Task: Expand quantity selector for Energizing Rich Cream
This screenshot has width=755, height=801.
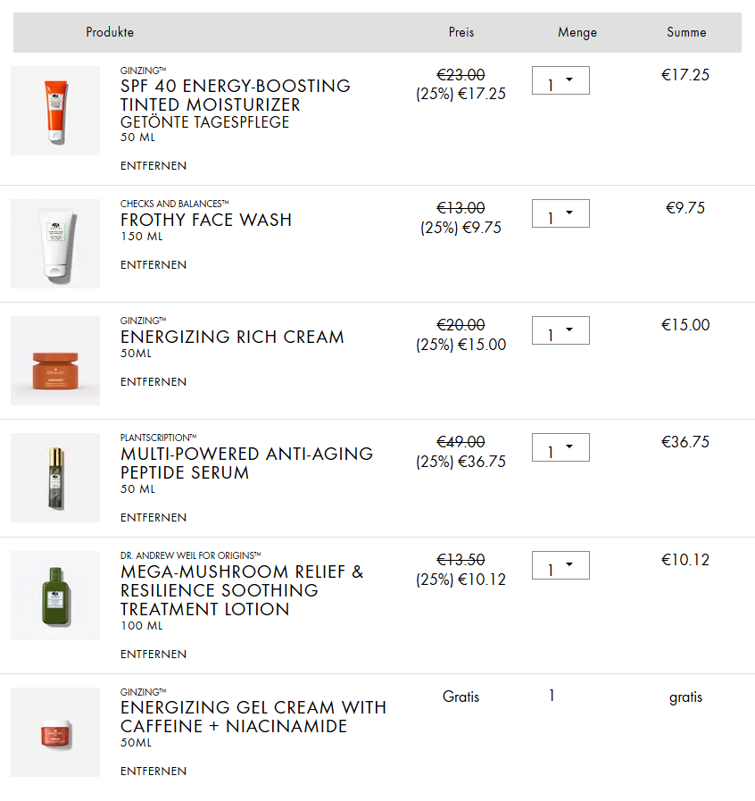Action: (560, 331)
